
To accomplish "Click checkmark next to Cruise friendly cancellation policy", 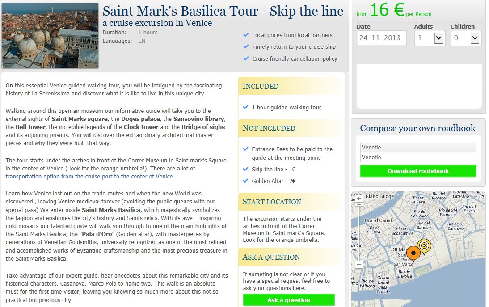I will pos(246,58).
